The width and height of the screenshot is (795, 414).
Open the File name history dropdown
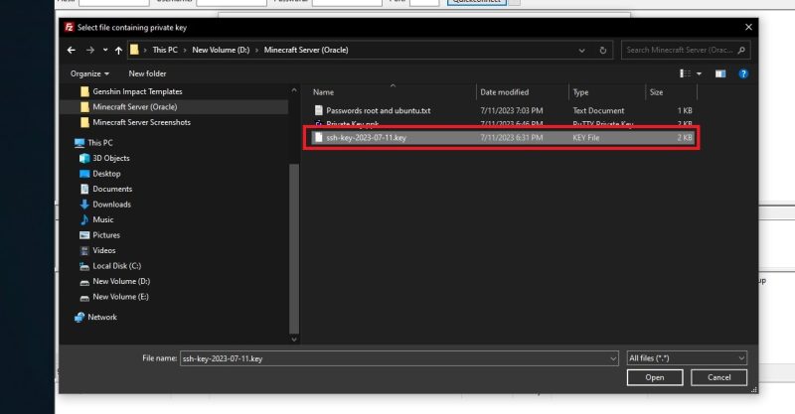pyautogui.click(x=612, y=357)
